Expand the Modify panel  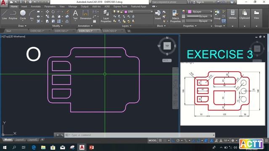point(57,26)
